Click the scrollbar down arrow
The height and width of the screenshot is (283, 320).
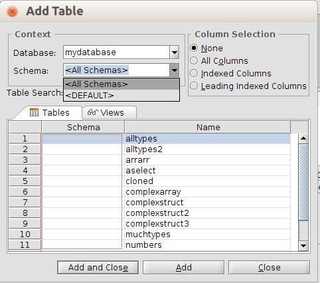click(x=303, y=246)
